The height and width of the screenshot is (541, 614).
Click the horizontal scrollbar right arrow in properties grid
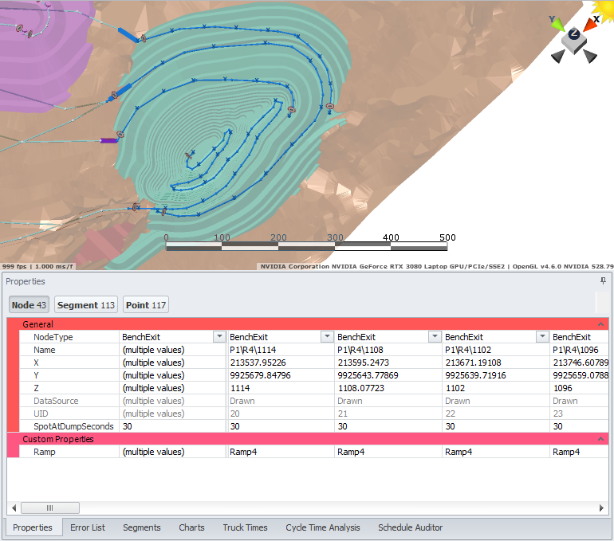(x=604, y=508)
